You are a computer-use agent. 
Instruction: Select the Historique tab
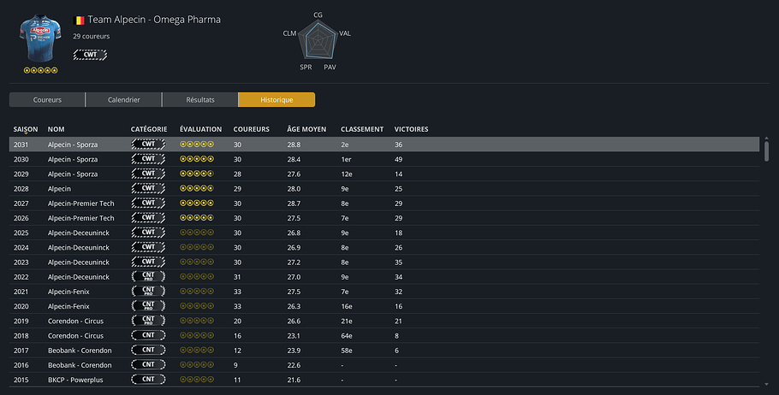pos(277,100)
